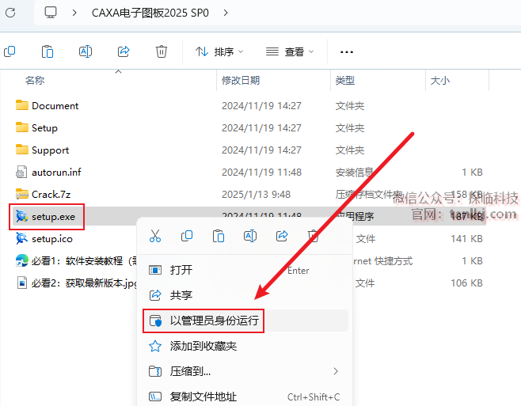Click the 141 KB size of setup.ico
This screenshot has width=521, height=406.
(466, 239)
